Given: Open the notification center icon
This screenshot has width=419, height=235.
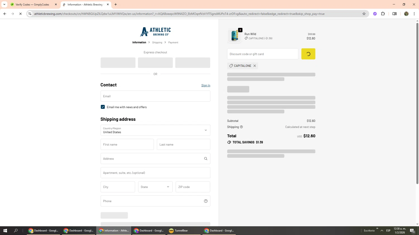Looking at the screenshot, I should click(x=412, y=231).
